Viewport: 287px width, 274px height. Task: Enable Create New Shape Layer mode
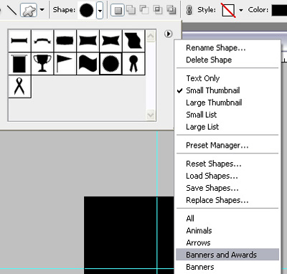(118, 10)
